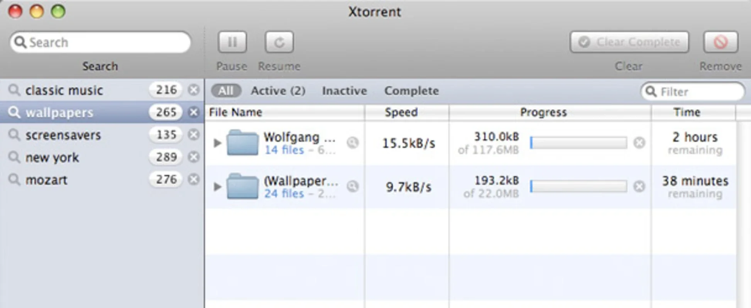751x308 pixels.
Task: Sort by the Time column header
Action: [693, 112]
